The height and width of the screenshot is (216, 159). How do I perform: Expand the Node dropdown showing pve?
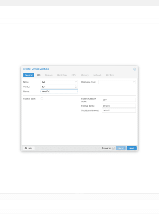coord(76,82)
